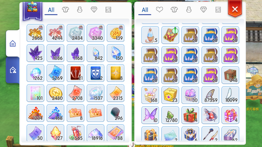262x147 pixels.
Task: Open the Quest board sign
Action: tap(253, 71)
